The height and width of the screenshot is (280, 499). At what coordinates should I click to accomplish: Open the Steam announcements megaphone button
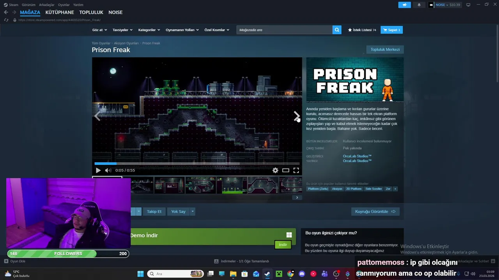[x=404, y=5]
